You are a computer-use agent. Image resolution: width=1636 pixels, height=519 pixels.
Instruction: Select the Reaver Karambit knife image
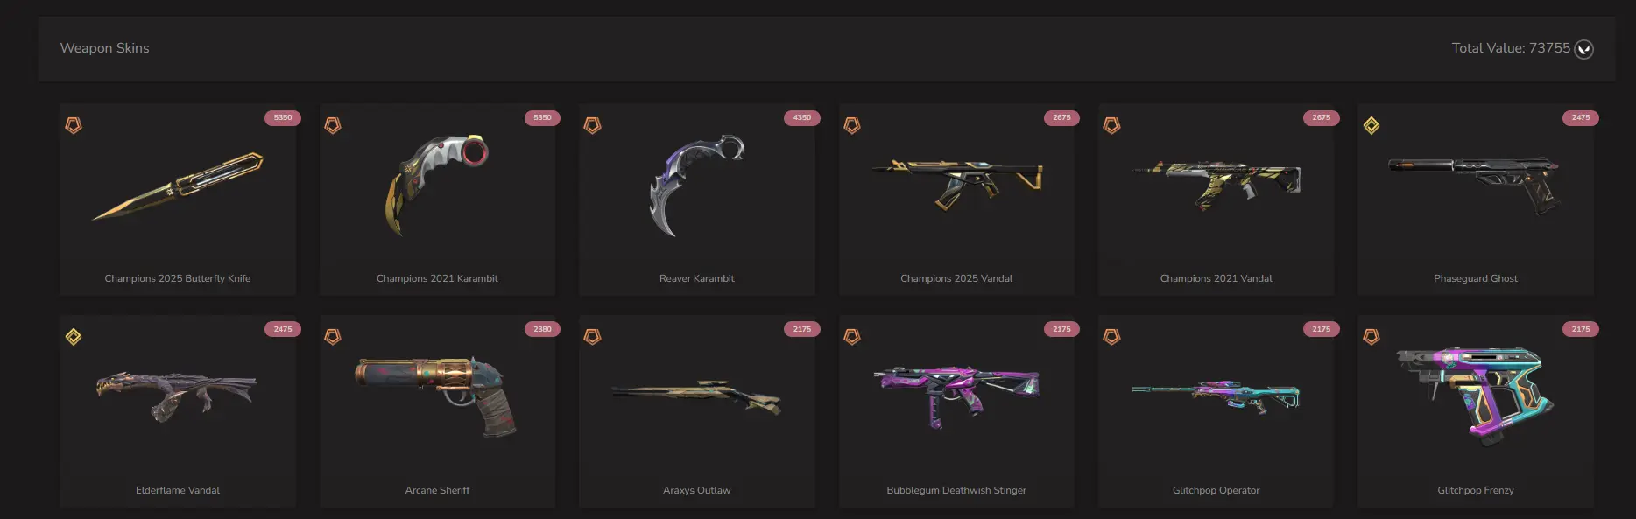pos(696,186)
